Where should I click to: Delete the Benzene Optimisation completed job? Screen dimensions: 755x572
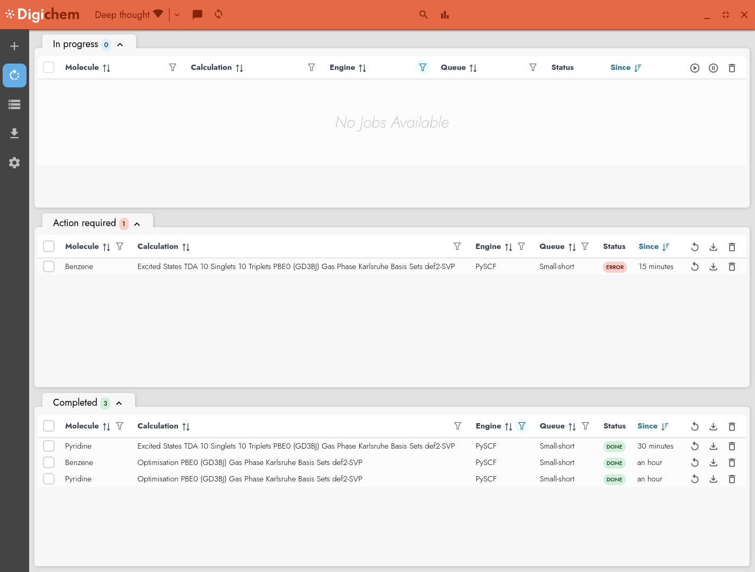pyautogui.click(x=732, y=463)
